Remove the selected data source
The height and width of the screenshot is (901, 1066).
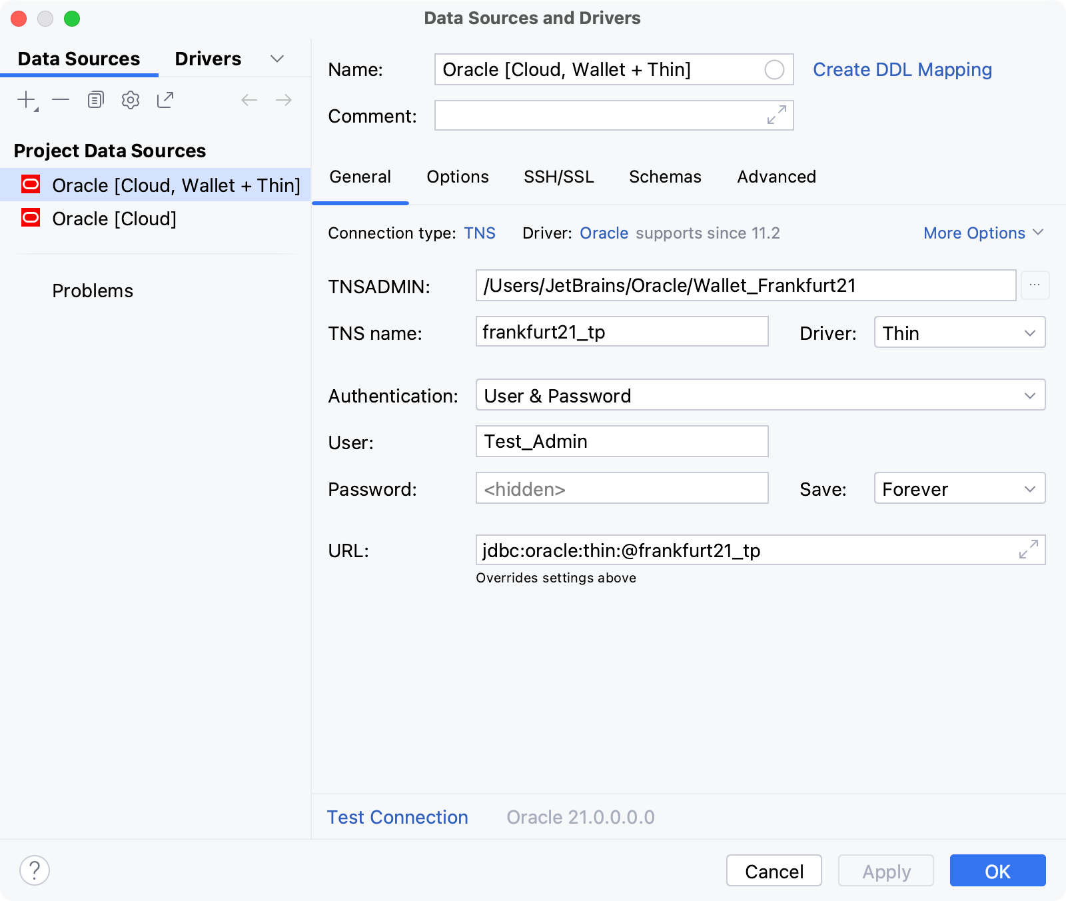pos(61,99)
